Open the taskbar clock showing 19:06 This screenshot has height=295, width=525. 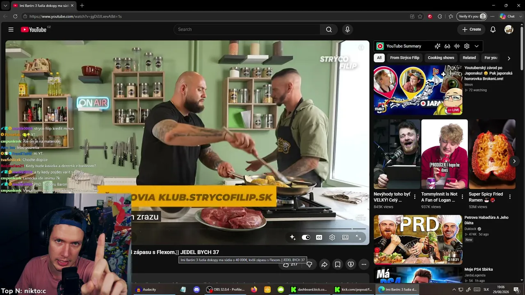[x=500, y=289]
